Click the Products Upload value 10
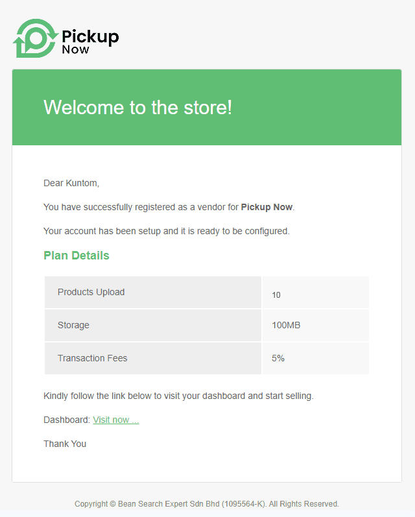This screenshot has width=415, height=517. [x=276, y=295]
